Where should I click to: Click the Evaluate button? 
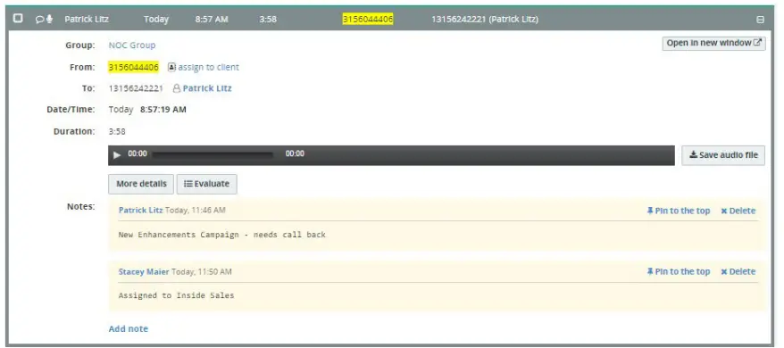(x=206, y=184)
